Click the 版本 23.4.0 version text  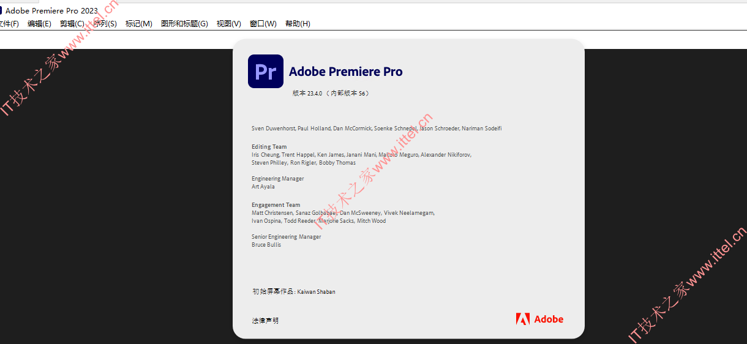[x=331, y=94]
